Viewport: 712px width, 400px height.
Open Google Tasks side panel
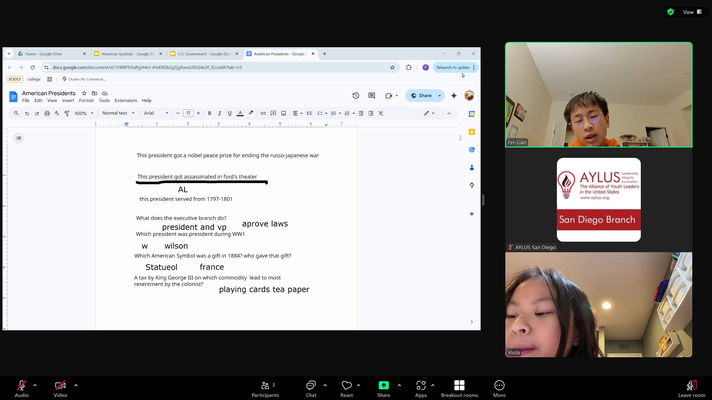pos(472,150)
